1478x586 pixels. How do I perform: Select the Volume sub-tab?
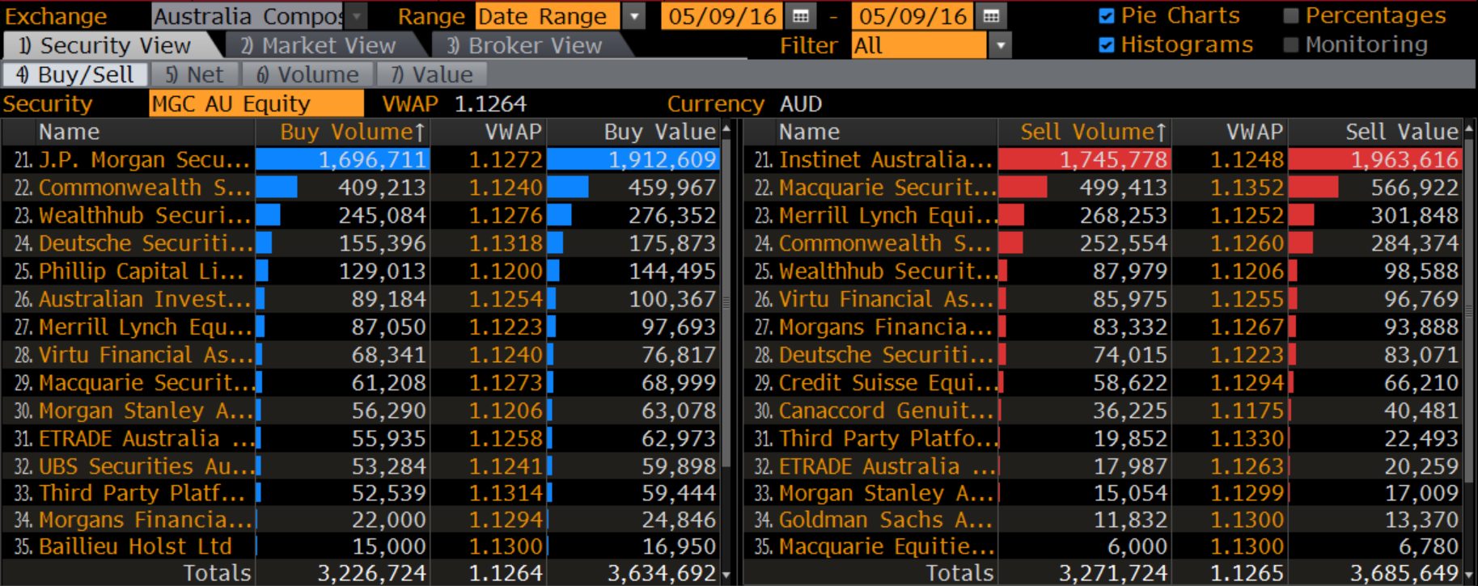point(307,75)
